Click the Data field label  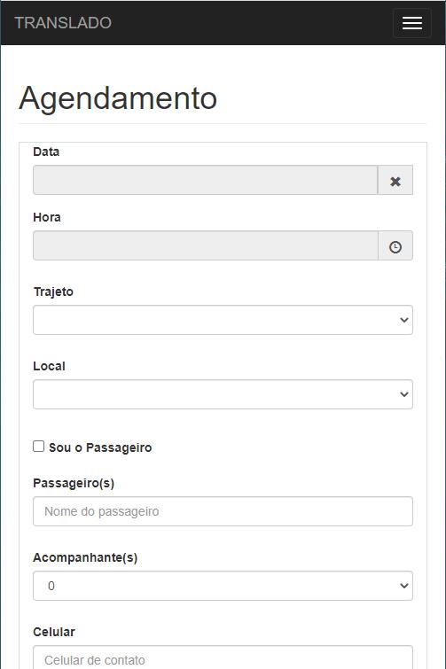46,152
